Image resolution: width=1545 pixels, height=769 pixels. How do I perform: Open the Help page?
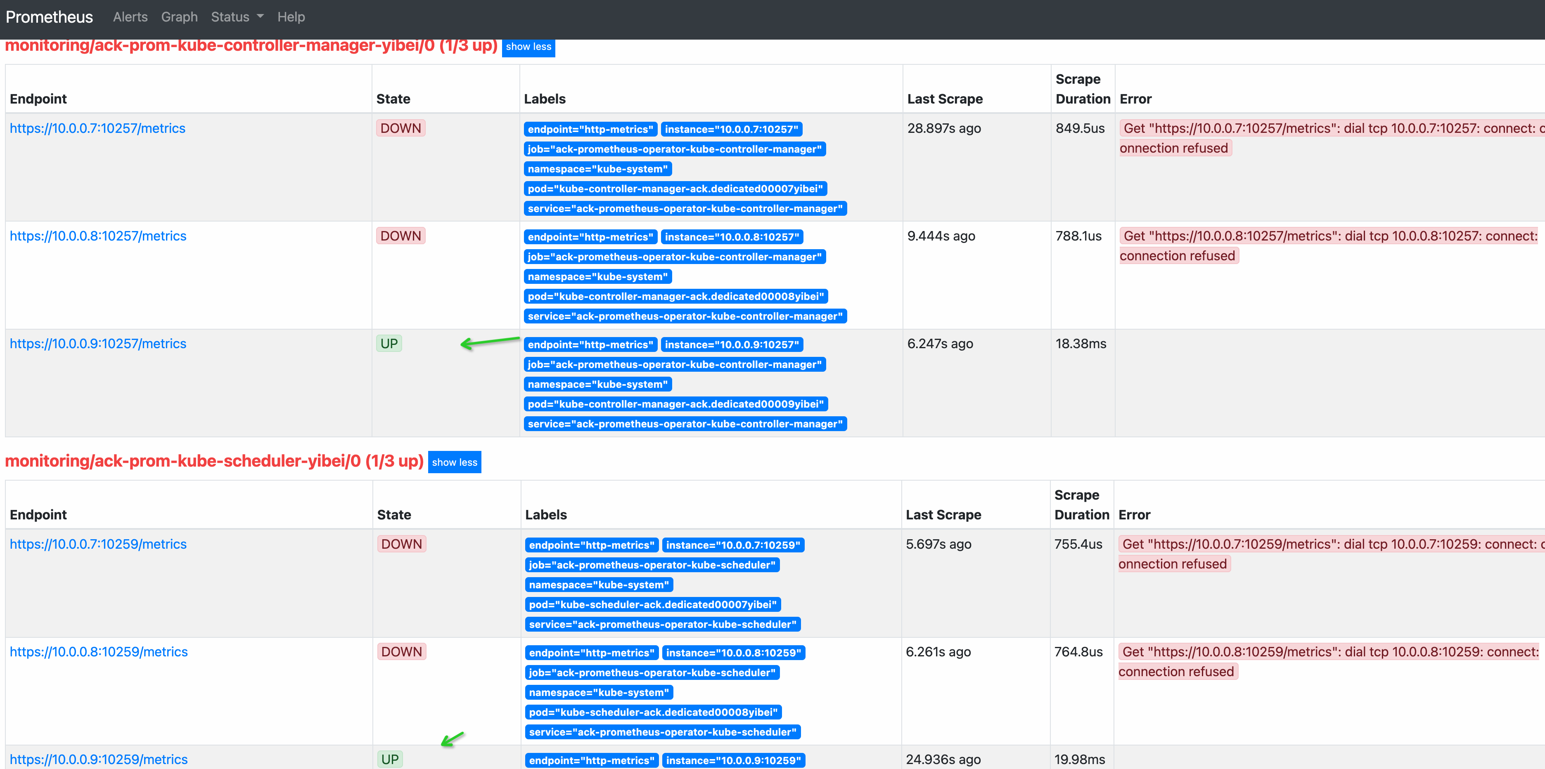tap(291, 17)
